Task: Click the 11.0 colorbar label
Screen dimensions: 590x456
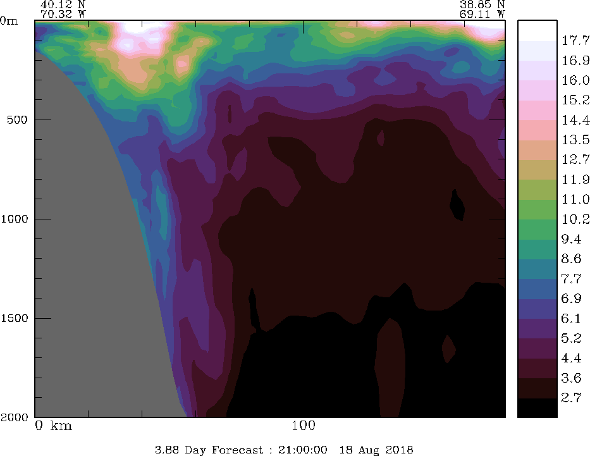Action: (x=575, y=199)
